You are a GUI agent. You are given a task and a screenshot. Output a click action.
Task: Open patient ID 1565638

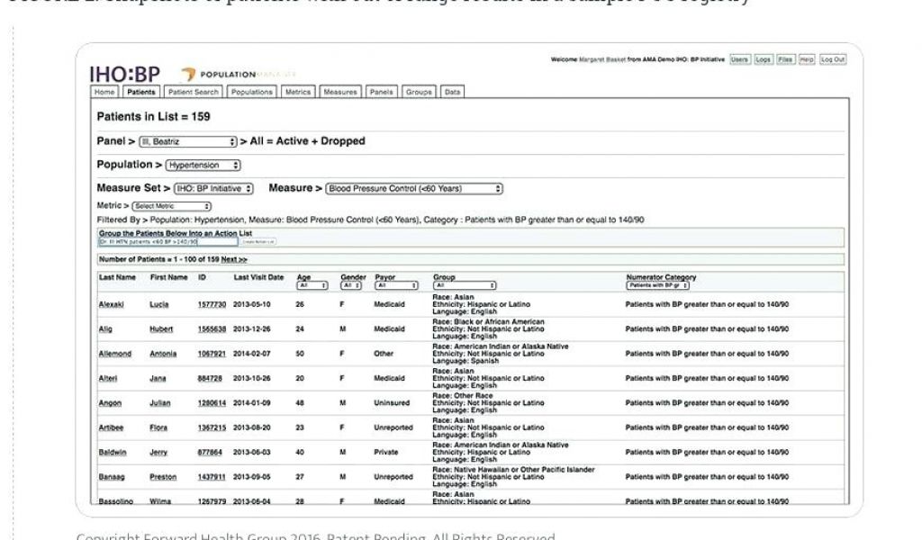coord(212,329)
